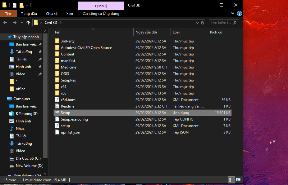
Task: Click the x86 folder icon
Action: coord(57,93)
